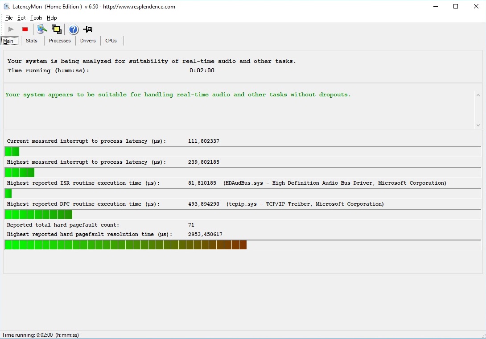Click the green system suitability message
The height and width of the screenshot is (339, 486).
coord(178,95)
